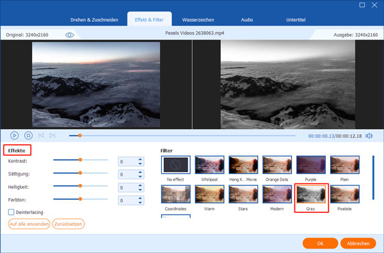Choose the Gray filter
384x253 pixels.
pos(311,194)
